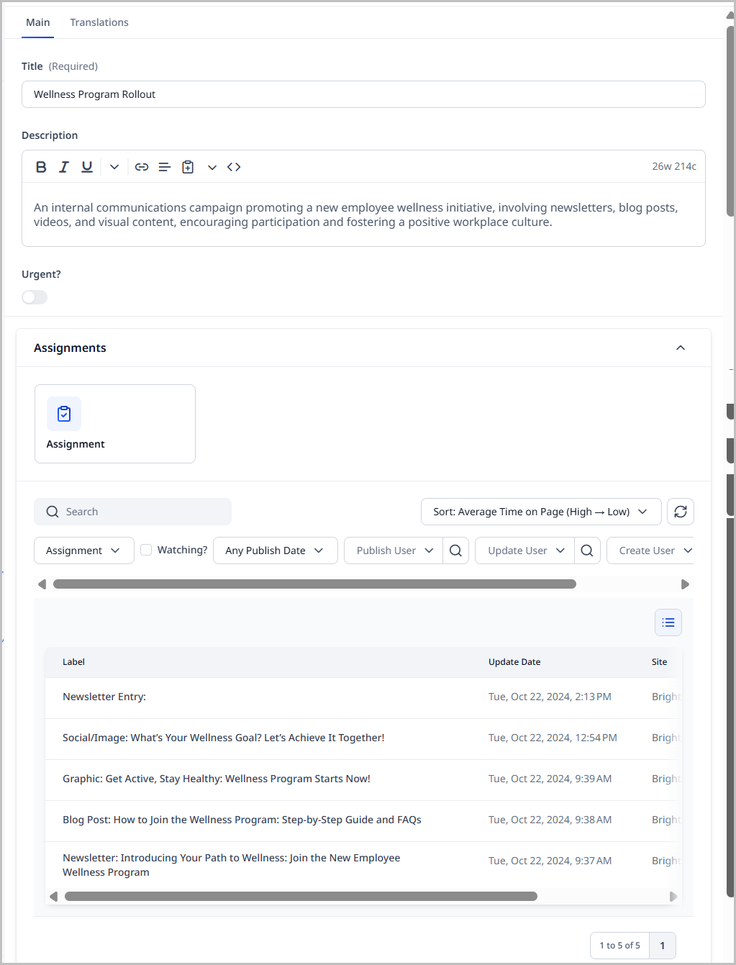Collapse the Assignments section
The width and height of the screenshot is (736, 965).
coord(680,348)
